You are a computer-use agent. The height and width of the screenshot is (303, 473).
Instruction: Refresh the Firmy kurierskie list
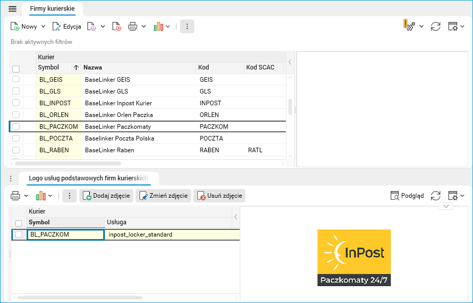tap(436, 27)
